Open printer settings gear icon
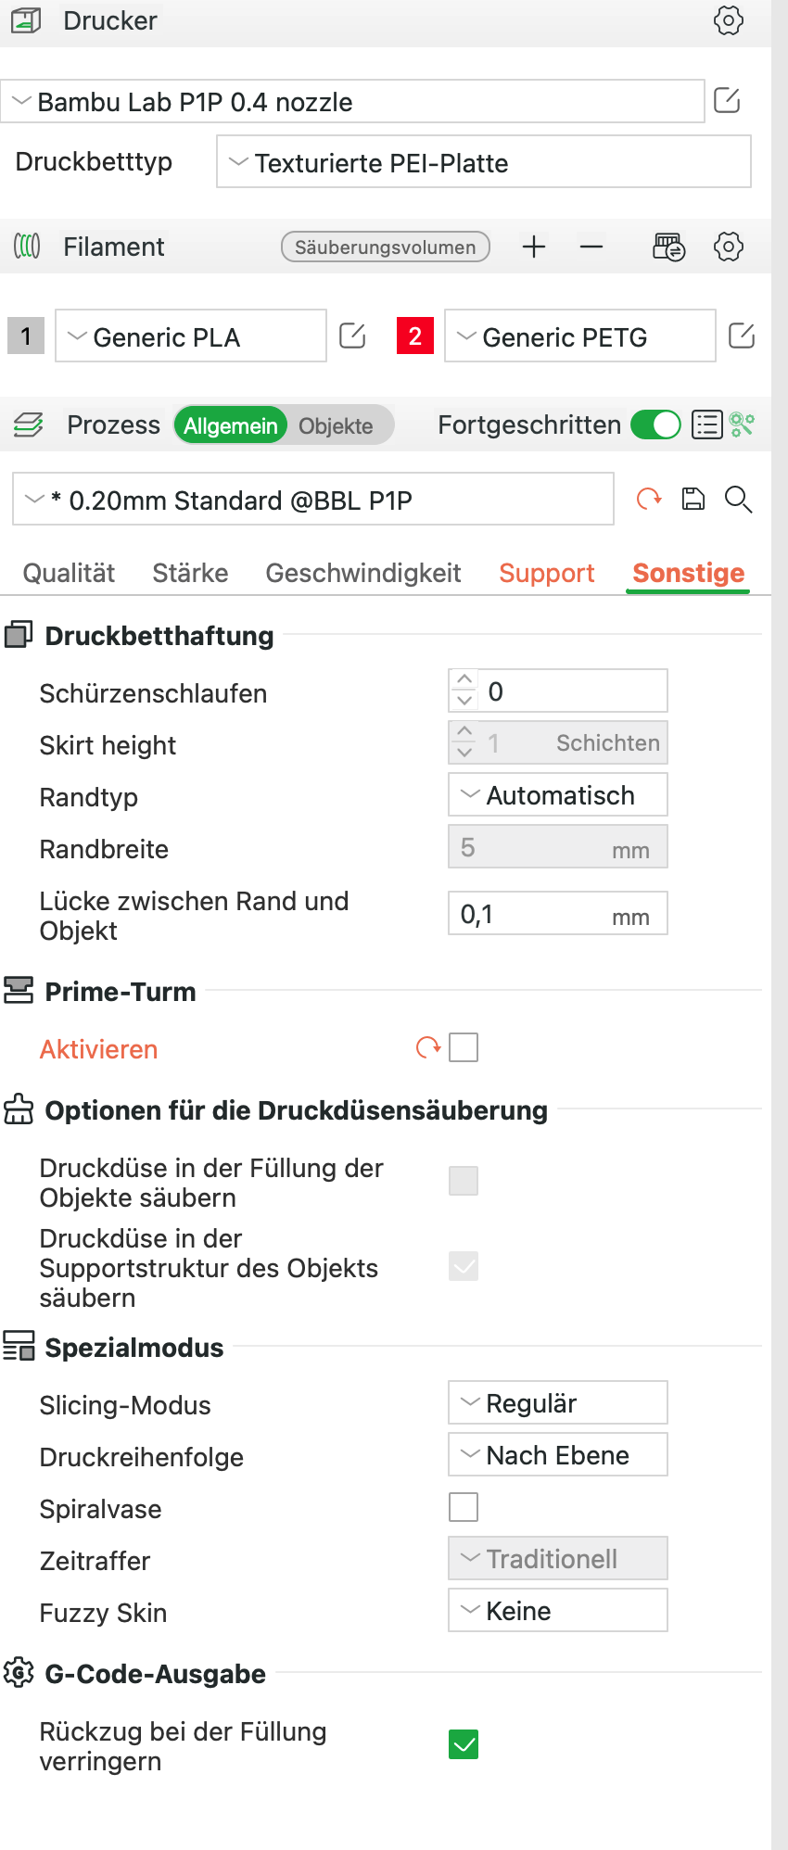The width and height of the screenshot is (788, 1850). pos(729,20)
